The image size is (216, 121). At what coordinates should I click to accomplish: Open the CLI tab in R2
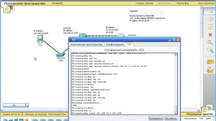pos(129,44)
